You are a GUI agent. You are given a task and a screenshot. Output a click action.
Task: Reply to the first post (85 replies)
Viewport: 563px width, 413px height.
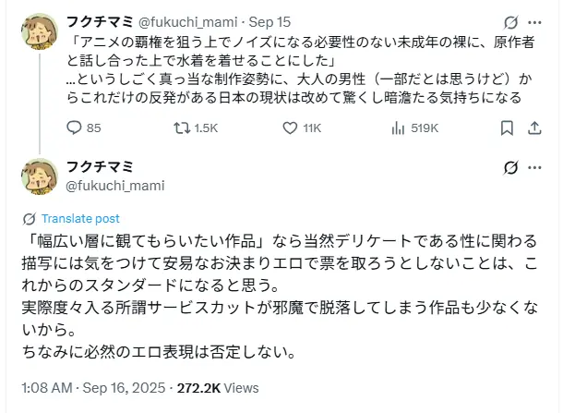point(75,128)
